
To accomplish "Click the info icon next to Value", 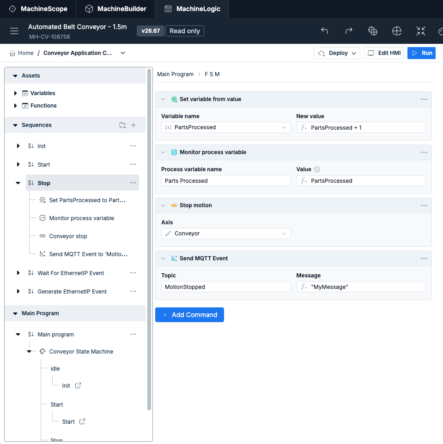I will pyautogui.click(x=317, y=169).
